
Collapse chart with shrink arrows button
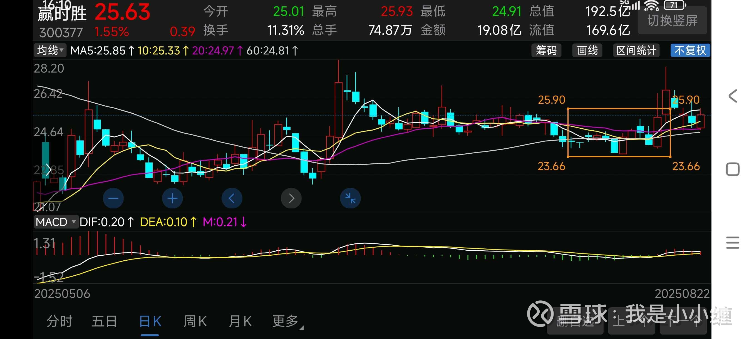tap(350, 198)
